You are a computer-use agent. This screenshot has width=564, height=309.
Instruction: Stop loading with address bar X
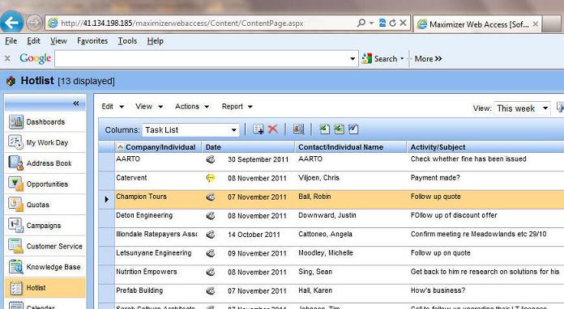click(404, 23)
